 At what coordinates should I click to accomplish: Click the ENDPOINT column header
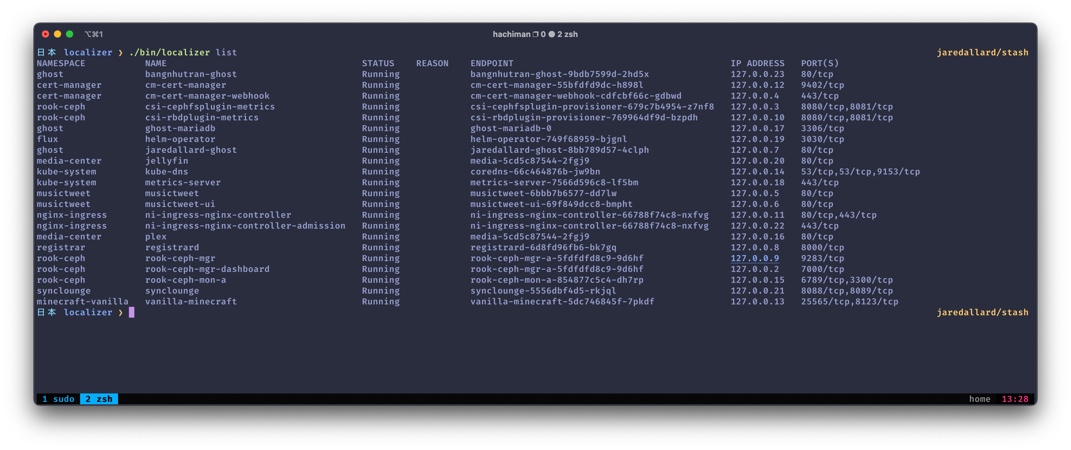pyautogui.click(x=492, y=63)
